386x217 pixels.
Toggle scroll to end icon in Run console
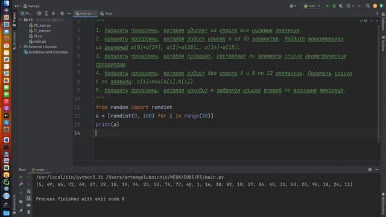pyautogui.click(x=28, y=198)
